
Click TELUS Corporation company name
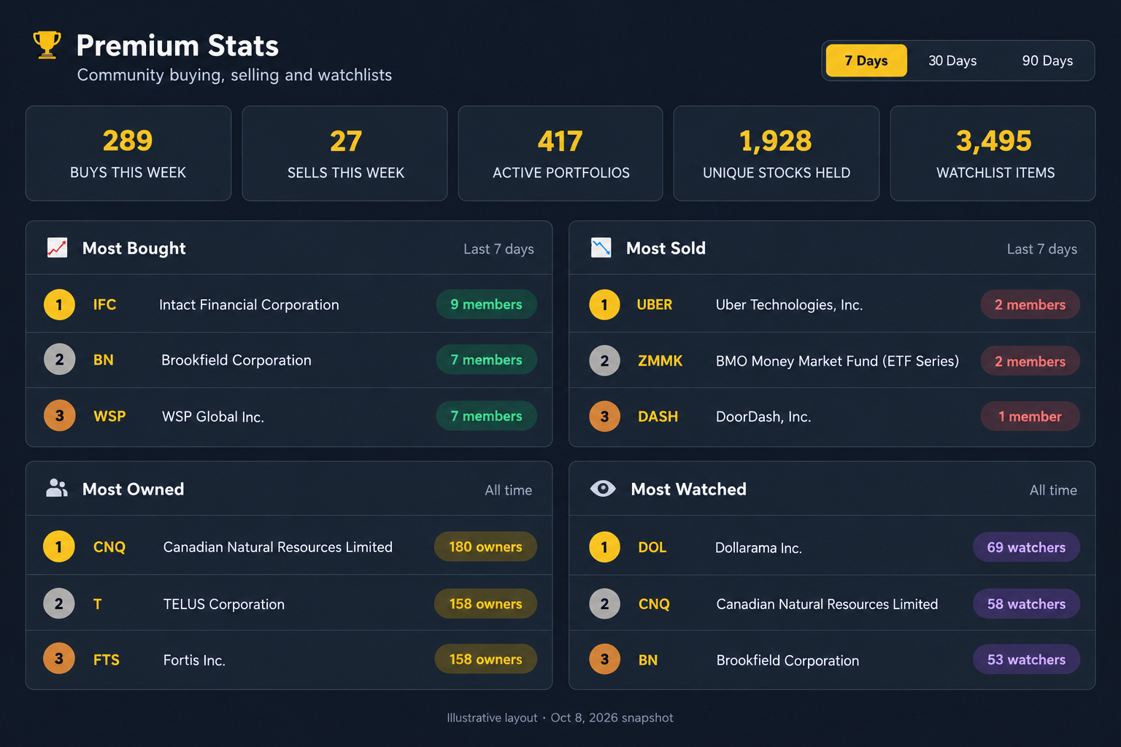pyautogui.click(x=224, y=604)
